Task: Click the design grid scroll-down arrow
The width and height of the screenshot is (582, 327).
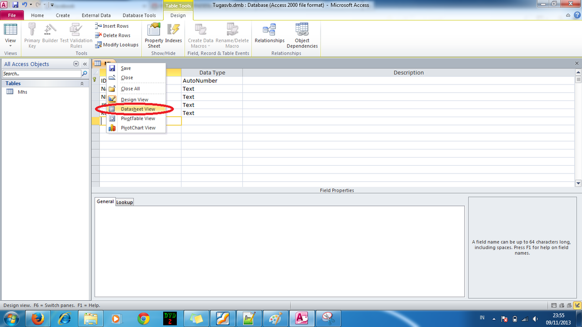Action: 578,183
